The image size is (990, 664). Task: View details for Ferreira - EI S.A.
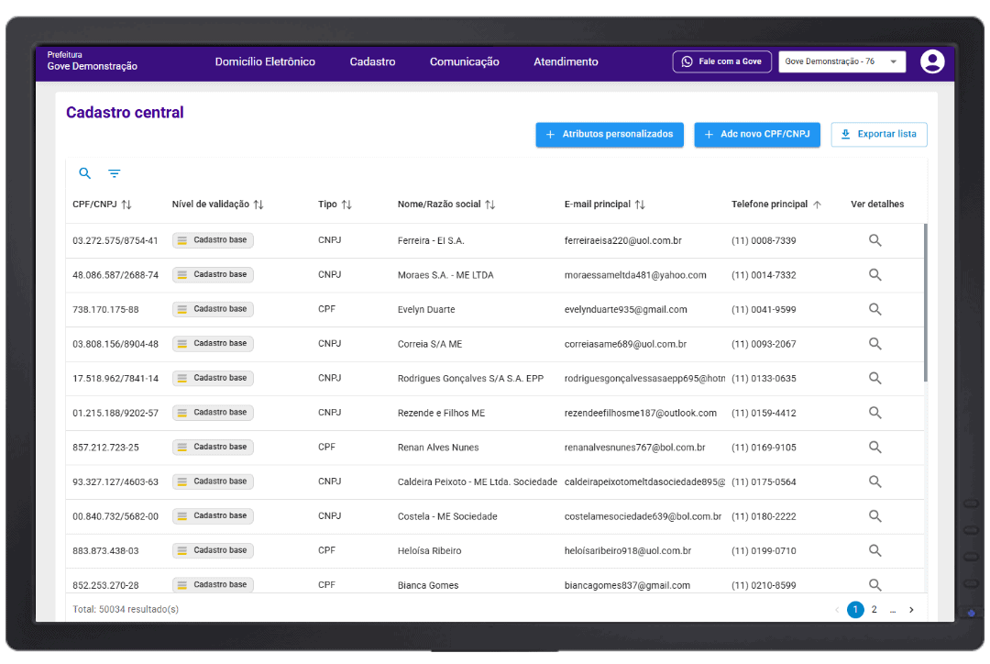click(874, 240)
